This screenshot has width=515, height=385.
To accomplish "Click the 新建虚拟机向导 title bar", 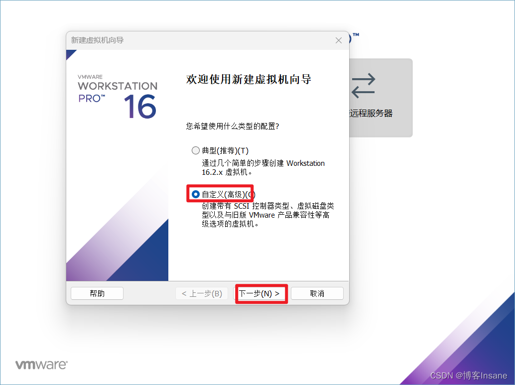I will pos(174,40).
